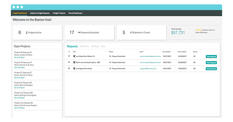Click airplane icon for Outfit new manufacturing line
This screenshot has width=233, height=122.
pos(74,62)
